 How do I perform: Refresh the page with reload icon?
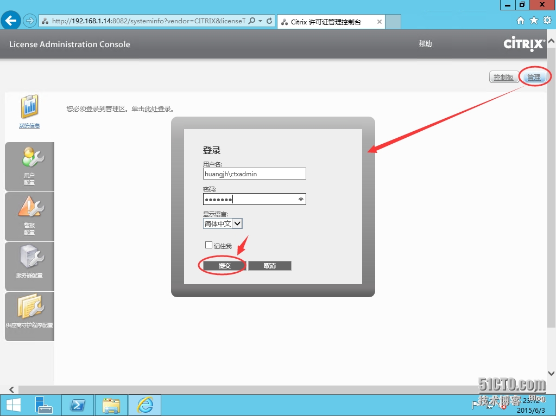pyautogui.click(x=269, y=21)
